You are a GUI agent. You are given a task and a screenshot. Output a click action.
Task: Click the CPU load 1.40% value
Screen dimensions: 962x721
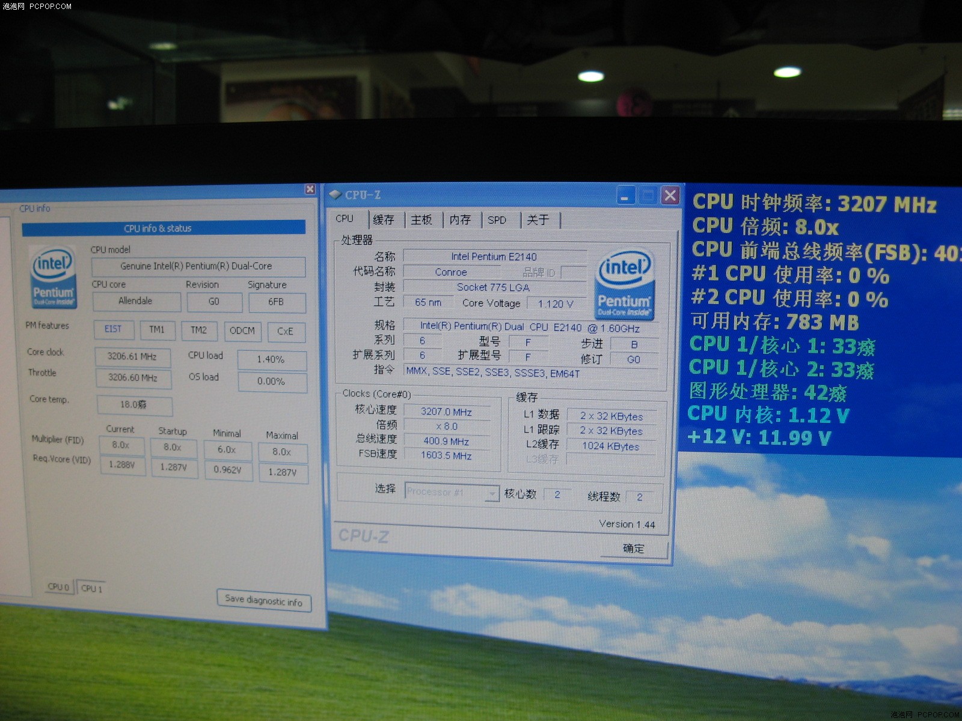[271, 360]
